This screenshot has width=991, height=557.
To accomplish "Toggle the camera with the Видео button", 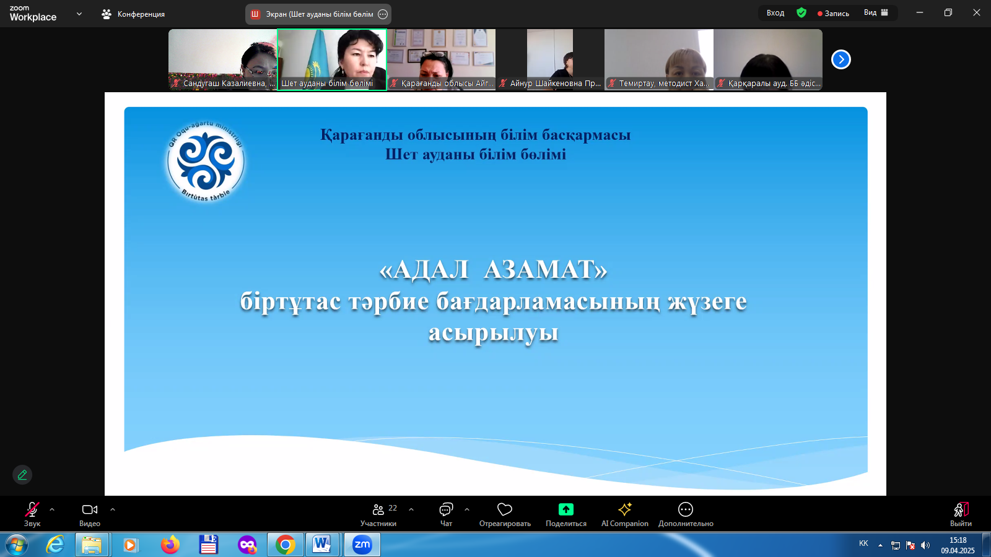I will point(90,514).
